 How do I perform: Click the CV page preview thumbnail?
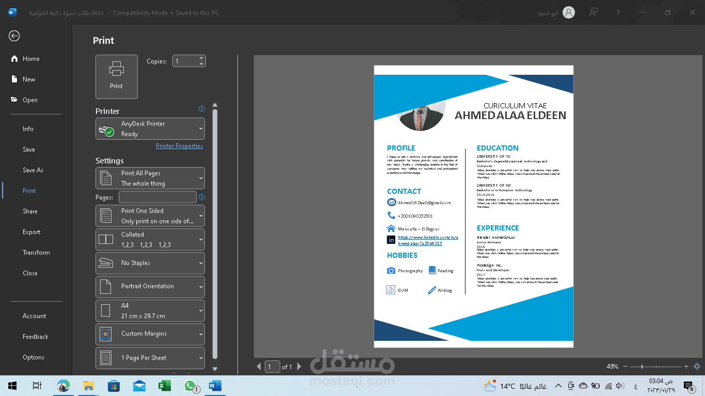474,207
